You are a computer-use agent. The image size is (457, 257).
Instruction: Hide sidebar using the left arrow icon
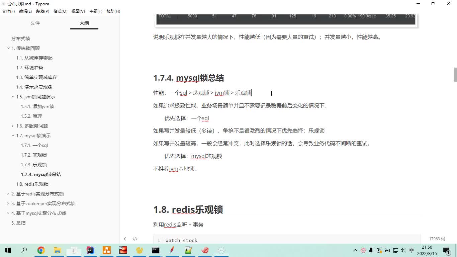(125, 239)
